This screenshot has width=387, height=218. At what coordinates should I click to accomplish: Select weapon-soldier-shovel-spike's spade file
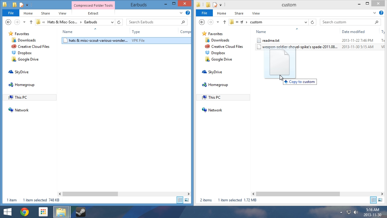pos(320,47)
